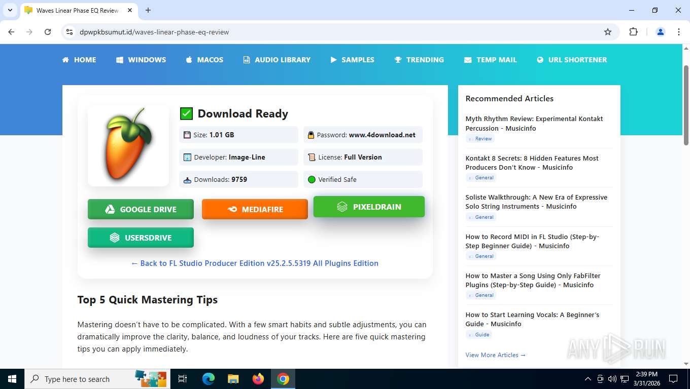Click the browser Forward arrow icon
Image resolution: width=690 pixels, height=389 pixels.
tap(29, 32)
